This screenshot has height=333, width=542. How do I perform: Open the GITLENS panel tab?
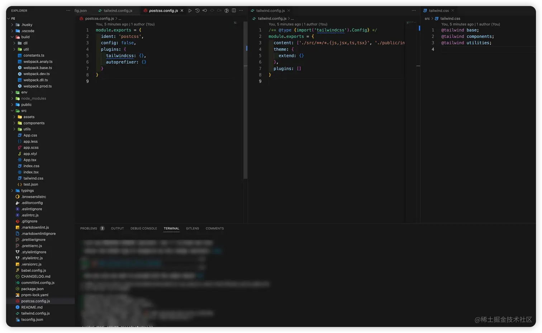[x=192, y=228]
